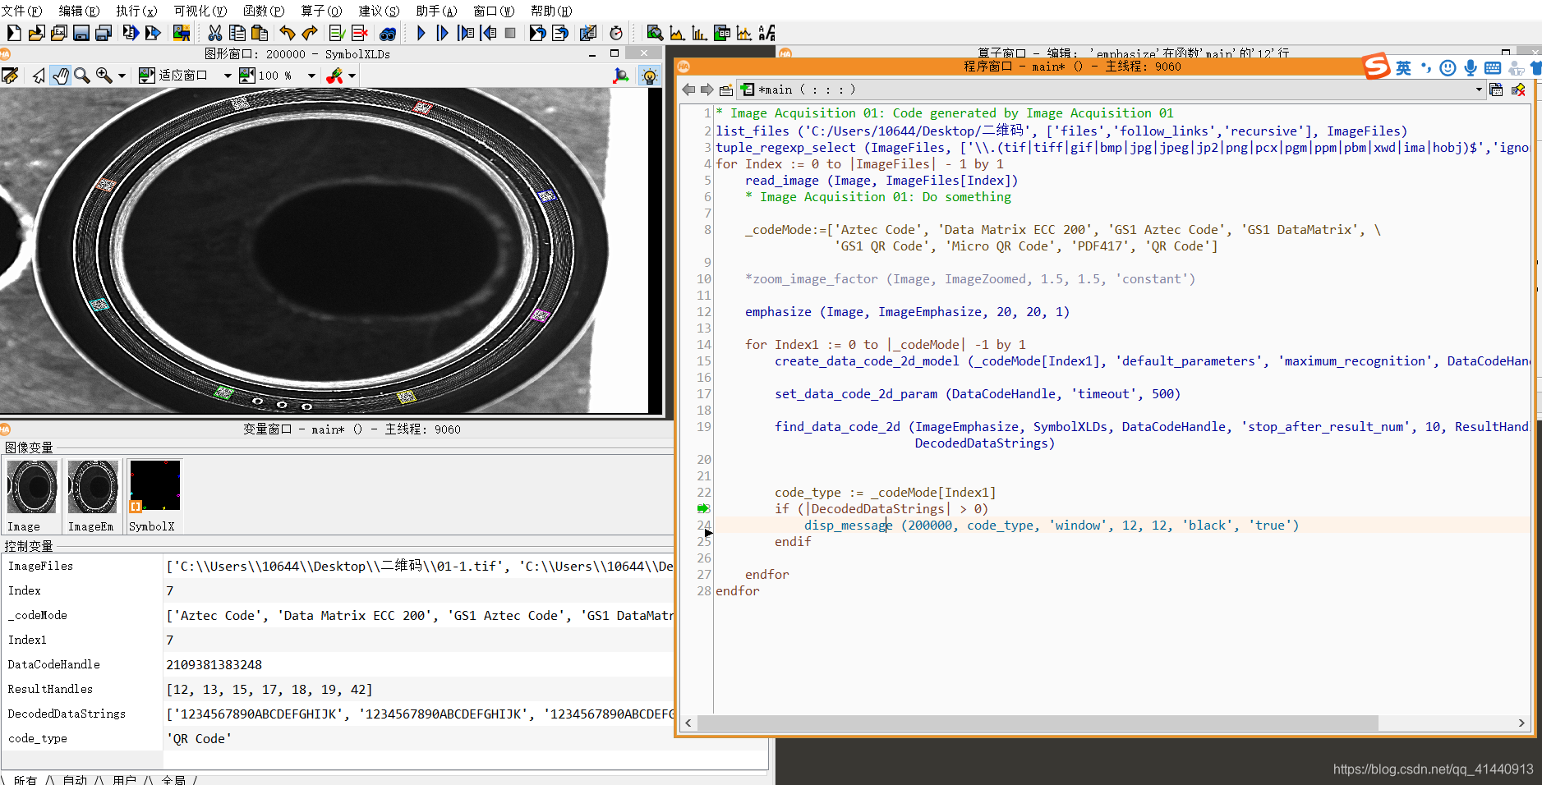Go back with the left arrow in program window
The image size is (1542, 785).
click(x=688, y=90)
